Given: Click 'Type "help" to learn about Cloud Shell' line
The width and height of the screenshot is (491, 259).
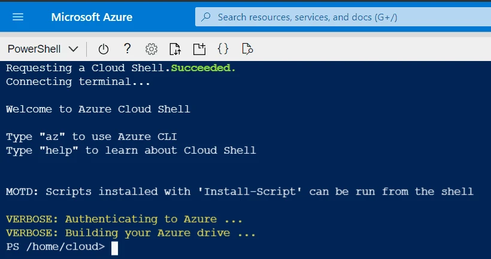Looking at the screenshot, I should pyautogui.click(x=131, y=151).
